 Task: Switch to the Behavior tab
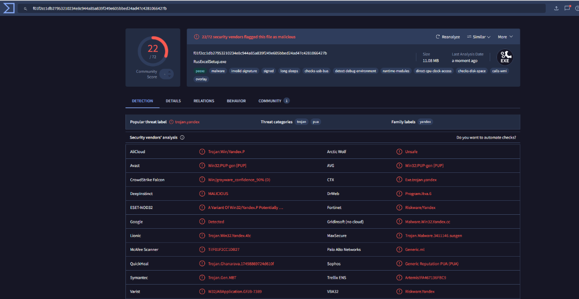tap(236, 101)
